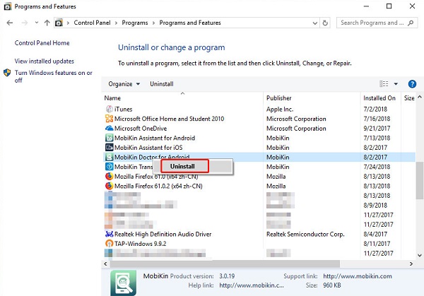
Task: Click the 8/9/2018 install date
Action: (x=375, y=205)
